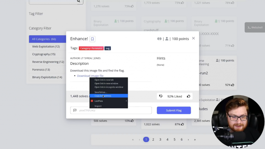This screenshot has width=265, height=149.
Task: Submit the flag with Submit Flag button
Action: 174,110
